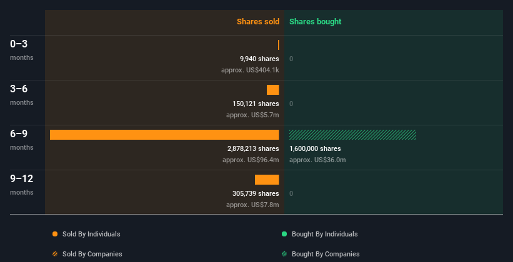Click the striped Sold By Companies legend icon
The width and height of the screenshot is (513, 262).
click(55, 254)
